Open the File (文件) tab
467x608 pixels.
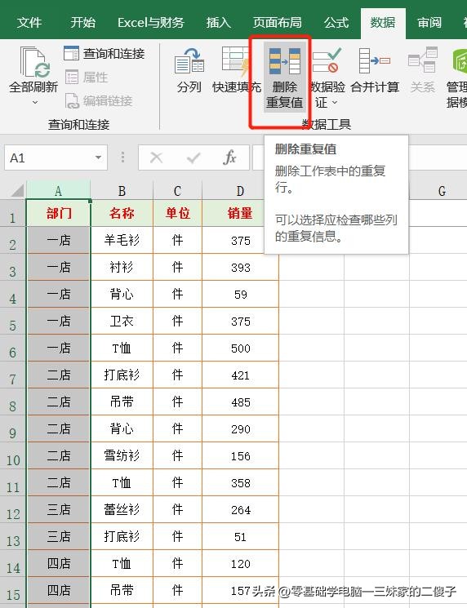point(29,23)
